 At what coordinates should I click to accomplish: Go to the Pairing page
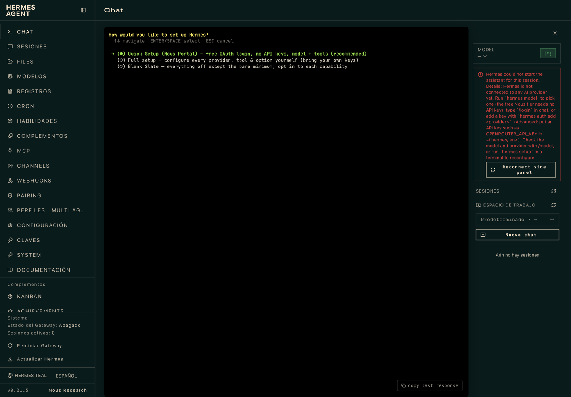(47, 195)
